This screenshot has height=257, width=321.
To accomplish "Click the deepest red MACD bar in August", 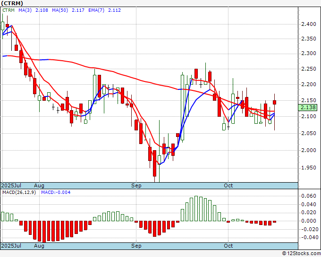I will (44, 232).
